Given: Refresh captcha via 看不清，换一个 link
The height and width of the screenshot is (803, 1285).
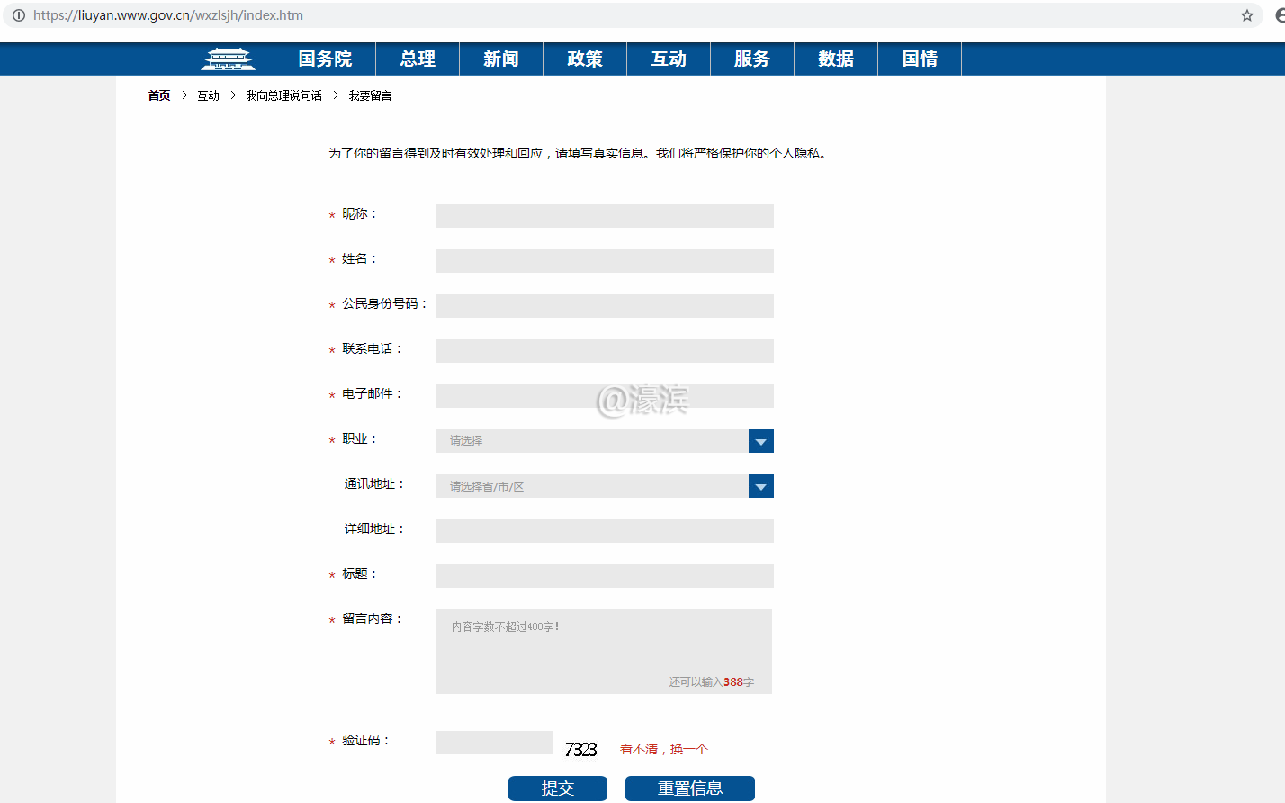Looking at the screenshot, I should pos(663,749).
